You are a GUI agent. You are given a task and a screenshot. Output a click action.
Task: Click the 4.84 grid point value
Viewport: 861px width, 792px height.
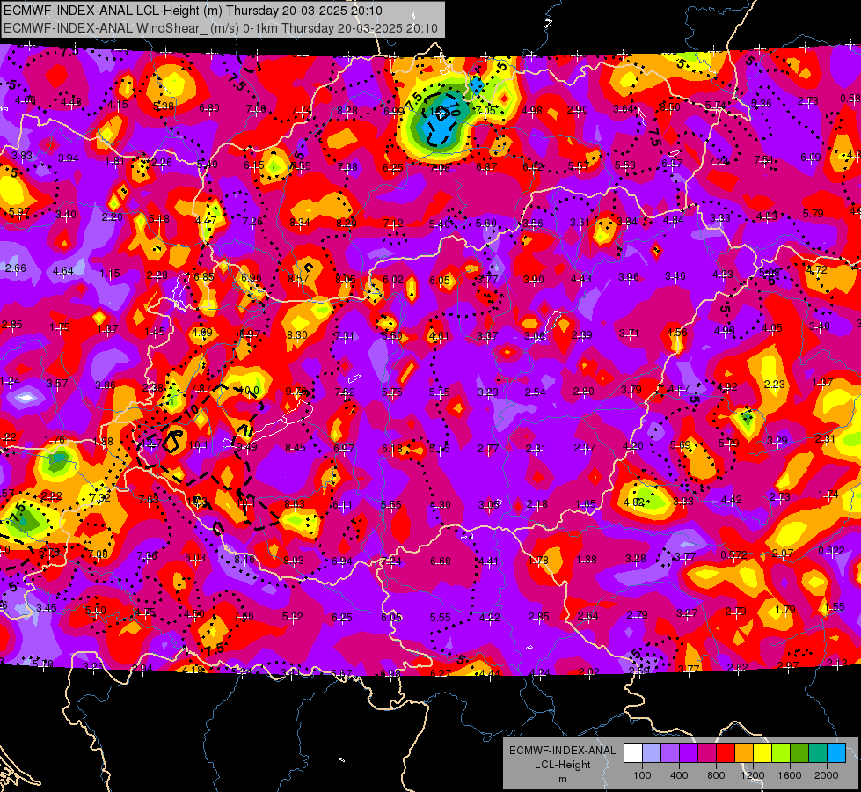(673, 220)
